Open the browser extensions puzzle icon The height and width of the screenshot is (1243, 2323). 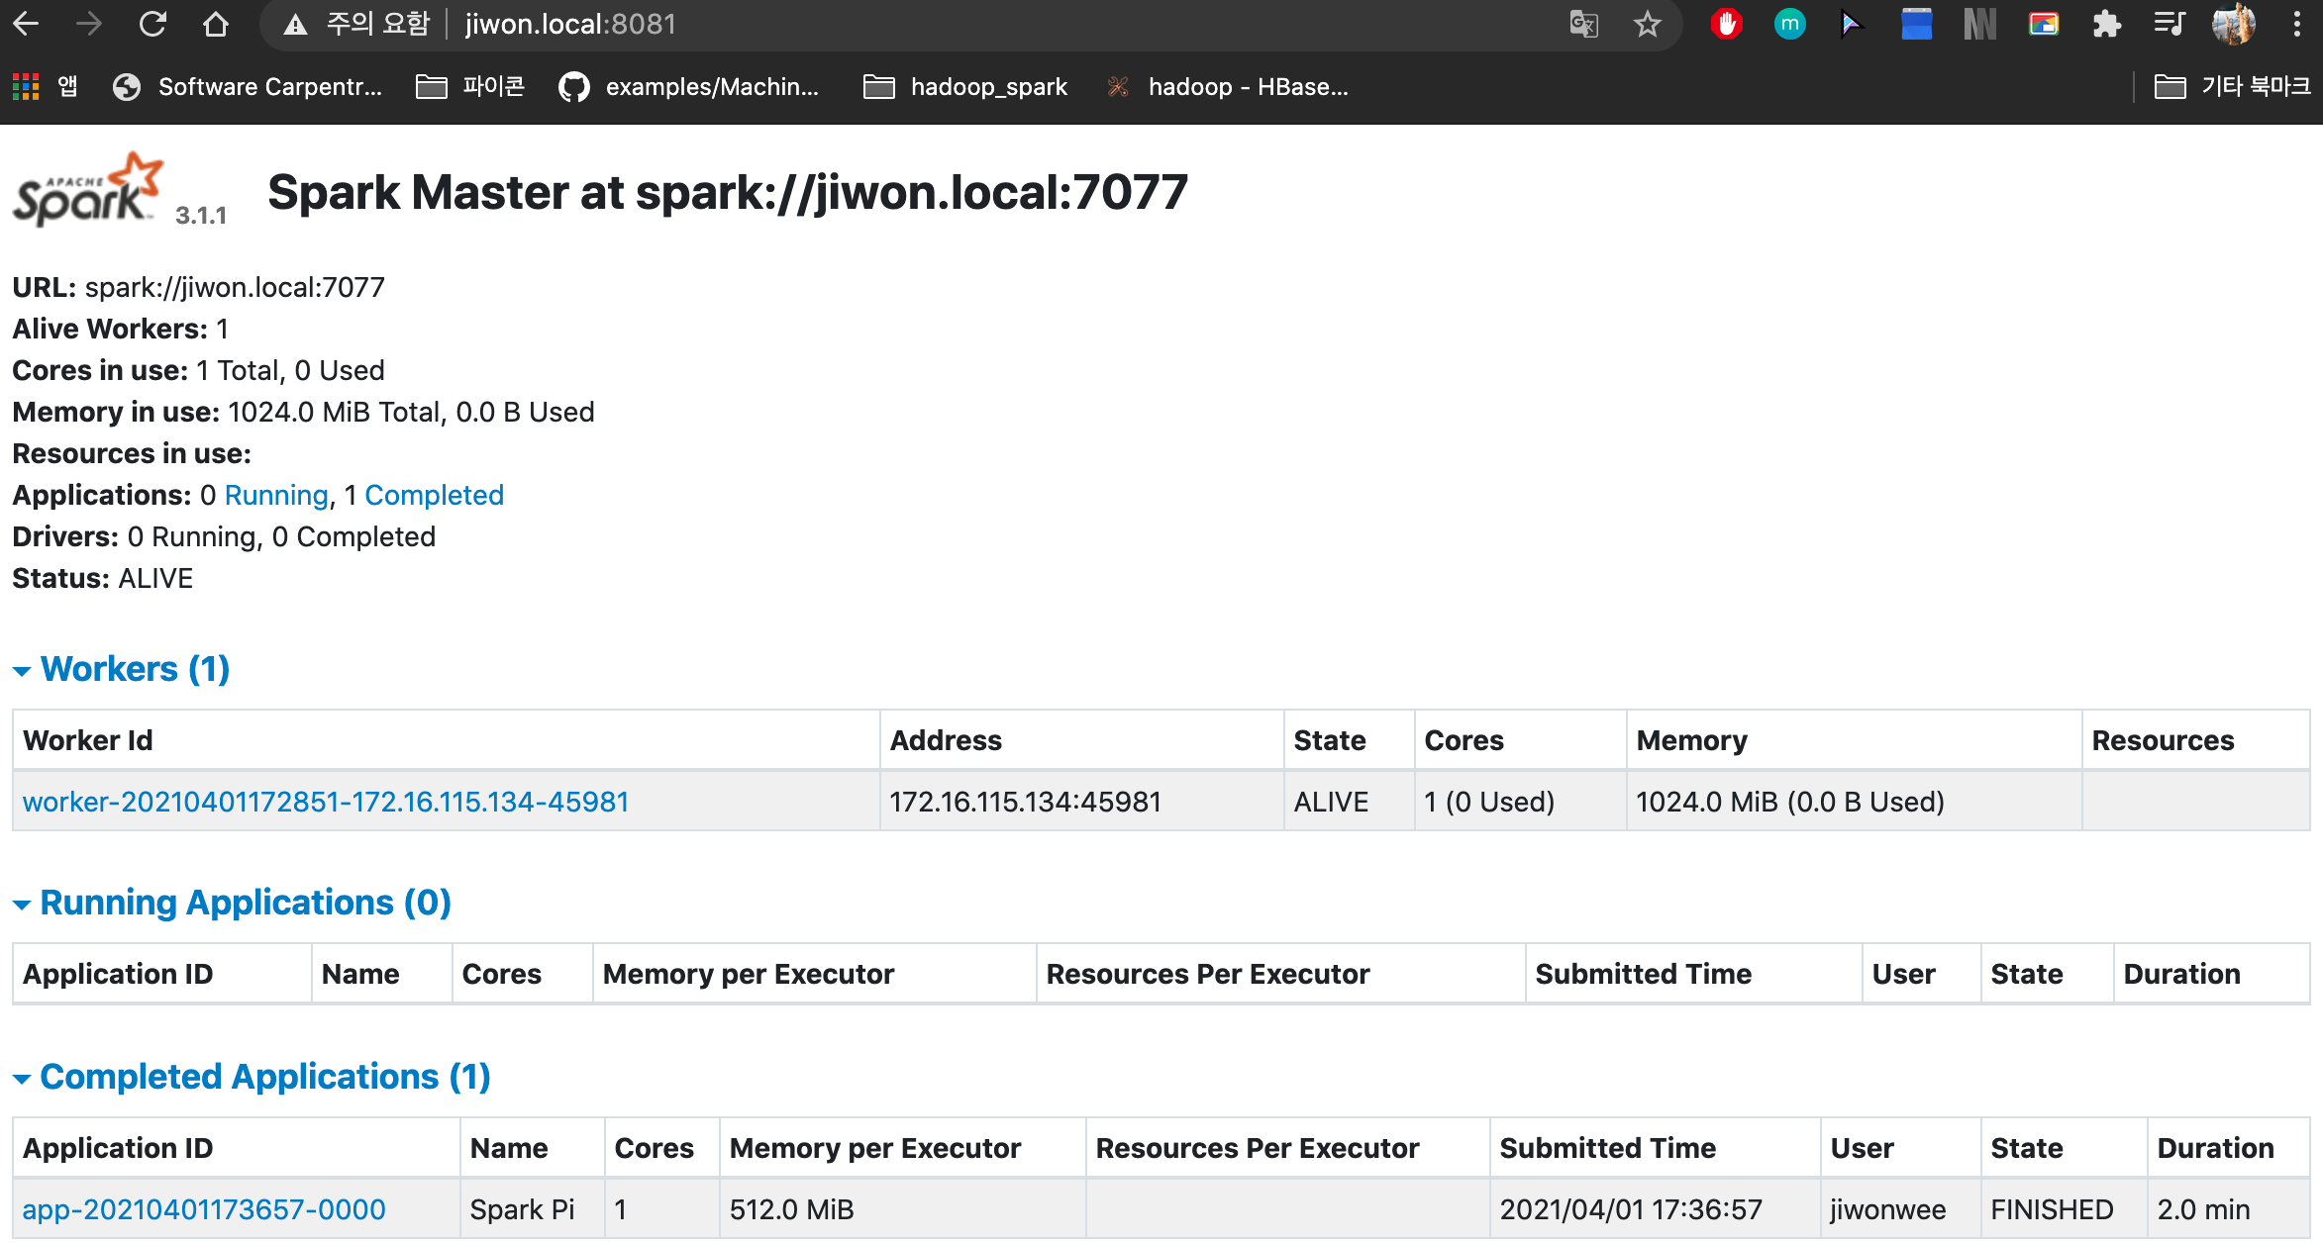point(2106,24)
